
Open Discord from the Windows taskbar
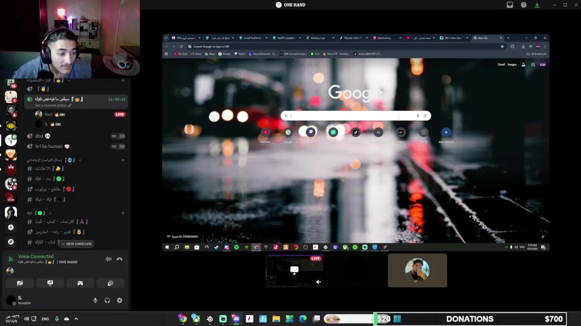pyautogui.click(x=236, y=319)
